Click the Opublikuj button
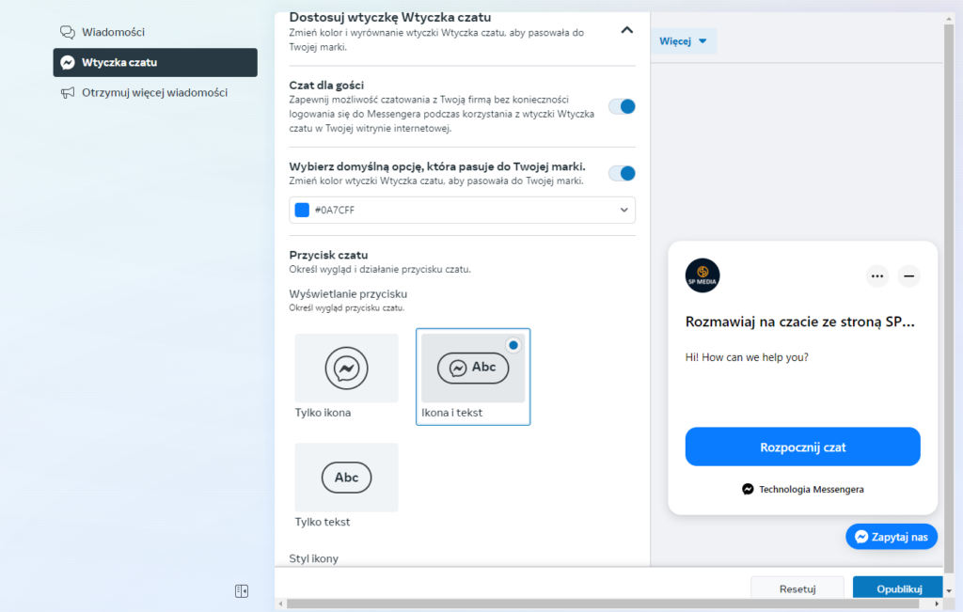 click(x=898, y=588)
